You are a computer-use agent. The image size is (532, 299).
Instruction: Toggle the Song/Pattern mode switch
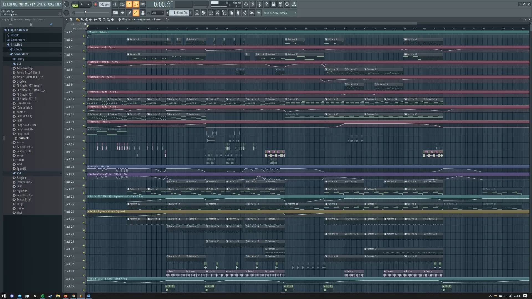75,4
